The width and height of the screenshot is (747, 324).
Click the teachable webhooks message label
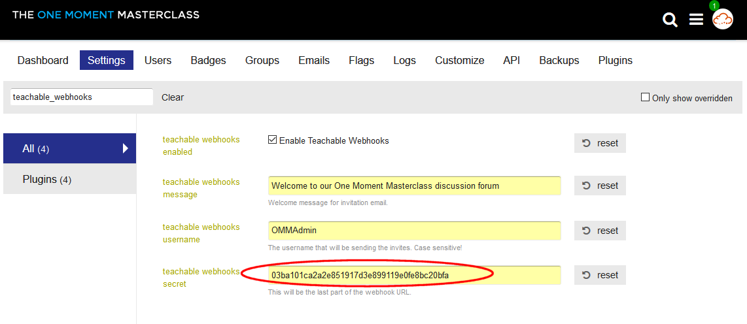pyautogui.click(x=201, y=188)
